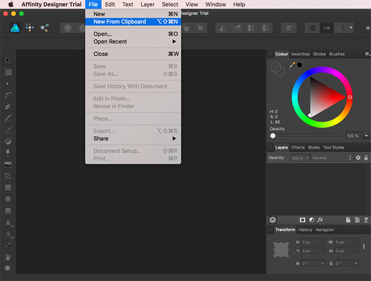Select the Colour Picker tool in toolbar

[x=8, y=246]
